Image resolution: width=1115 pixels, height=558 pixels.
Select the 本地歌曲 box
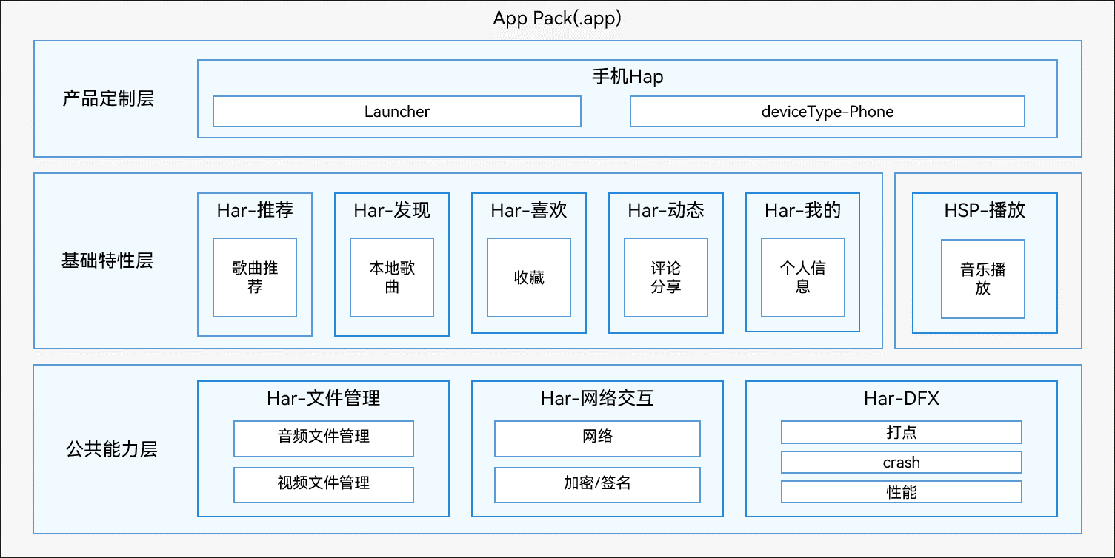(392, 278)
